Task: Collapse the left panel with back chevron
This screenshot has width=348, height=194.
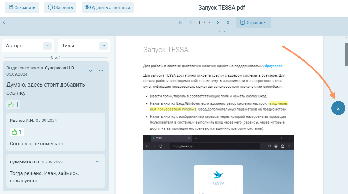Action: (x=4, y=22)
